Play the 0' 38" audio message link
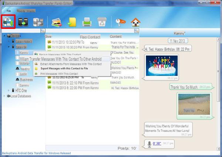This screenshot has height=157, width=222. (x=157, y=143)
